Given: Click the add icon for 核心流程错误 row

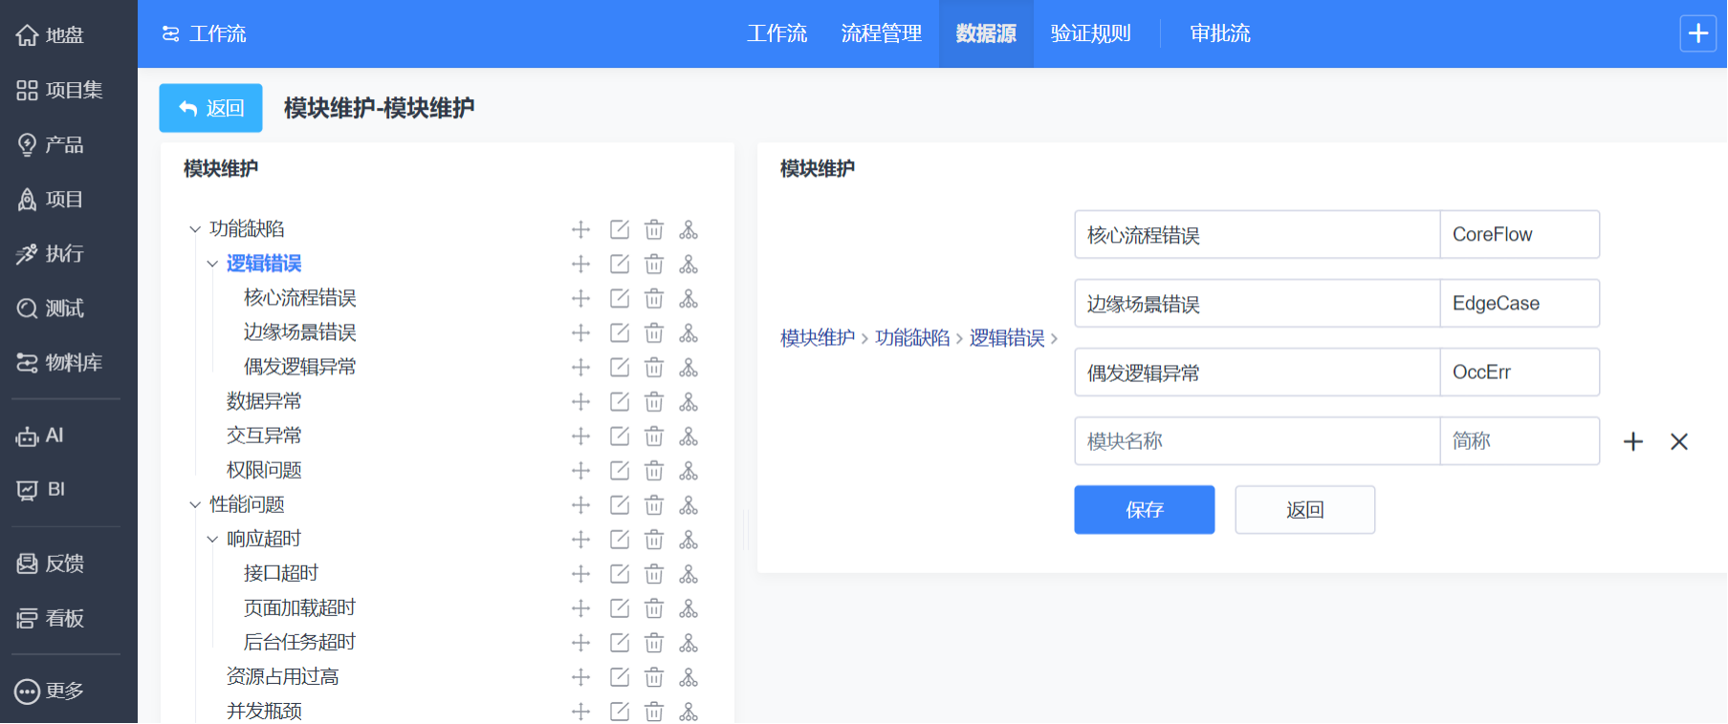Looking at the screenshot, I should pos(580,299).
